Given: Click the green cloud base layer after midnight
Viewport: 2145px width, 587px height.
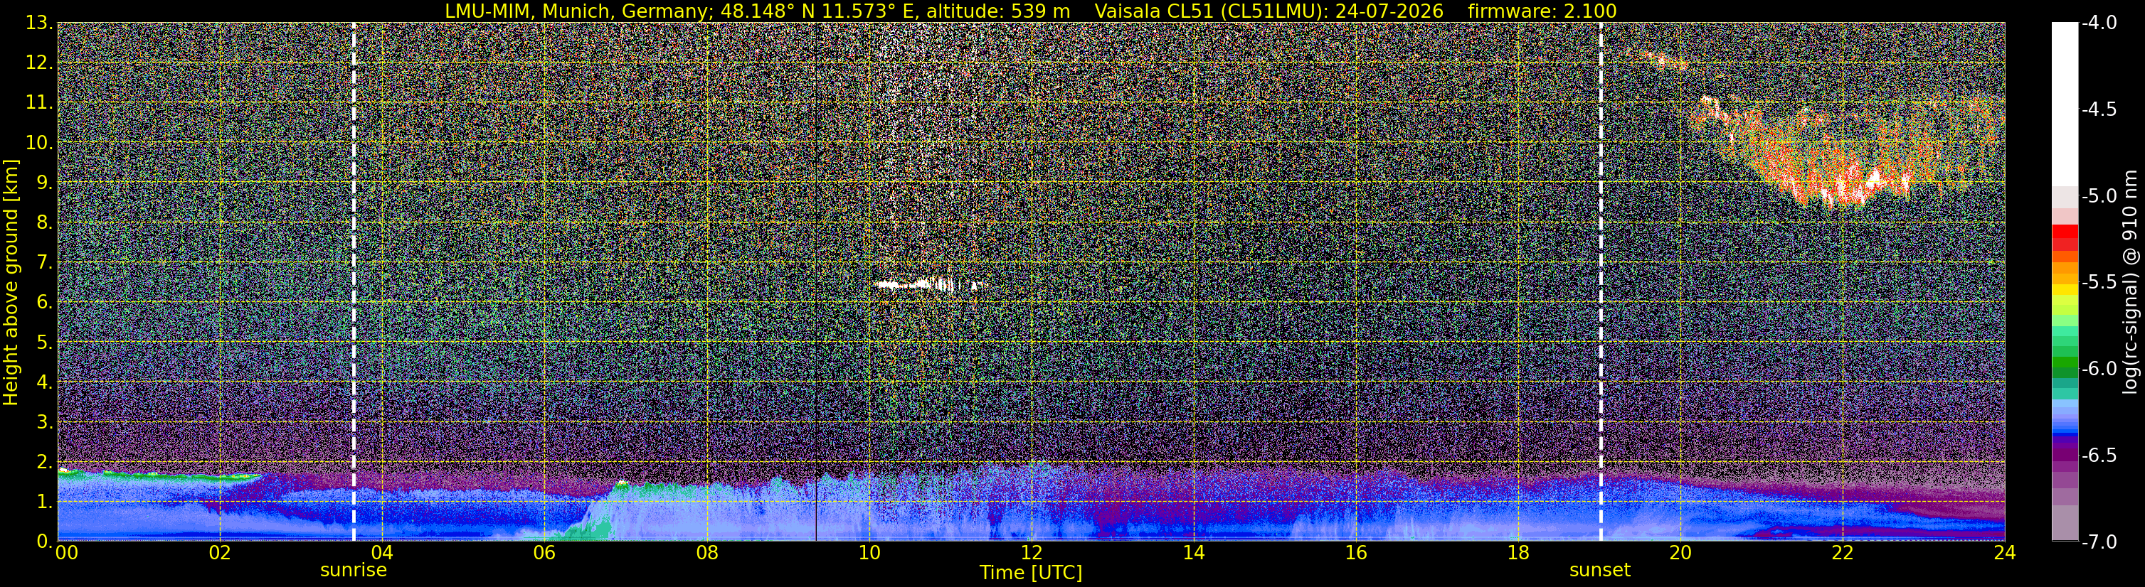Looking at the screenshot, I should click(158, 475).
